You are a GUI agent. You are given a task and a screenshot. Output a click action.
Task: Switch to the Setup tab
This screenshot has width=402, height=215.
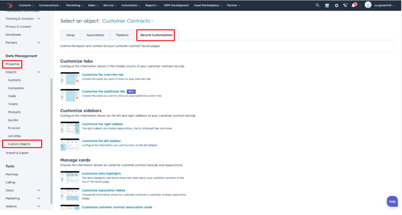70,35
